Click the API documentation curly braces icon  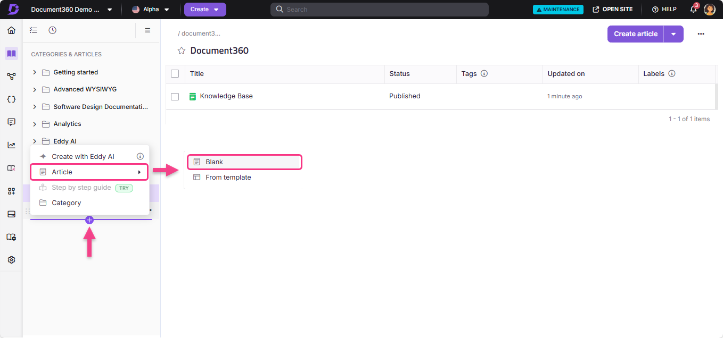pyautogui.click(x=11, y=99)
